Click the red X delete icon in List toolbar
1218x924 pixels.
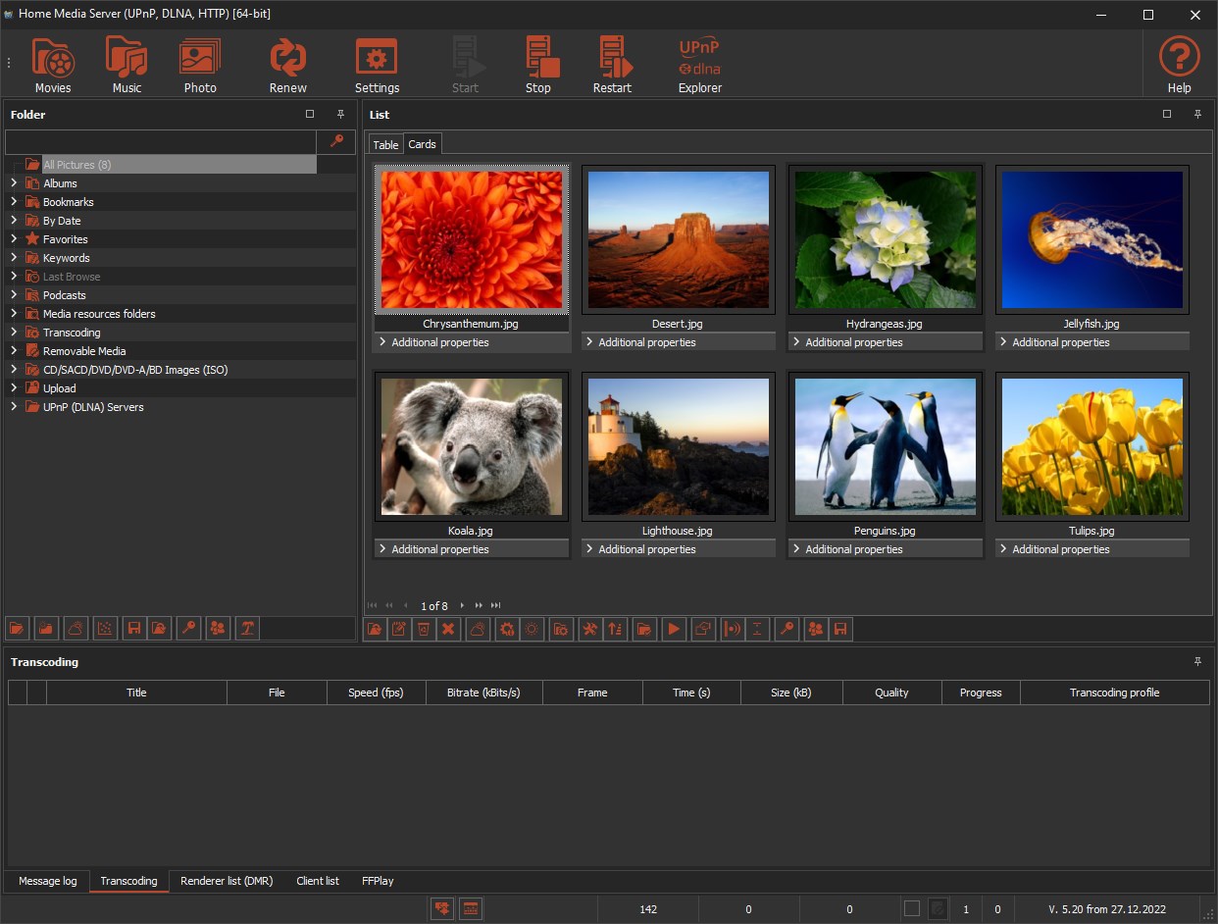(x=448, y=630)
